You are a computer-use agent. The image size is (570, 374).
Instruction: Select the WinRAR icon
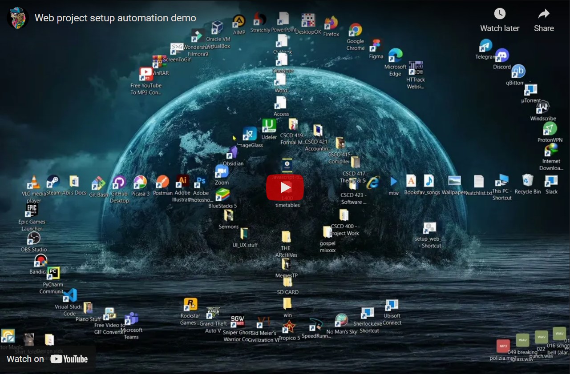point(160,61)
